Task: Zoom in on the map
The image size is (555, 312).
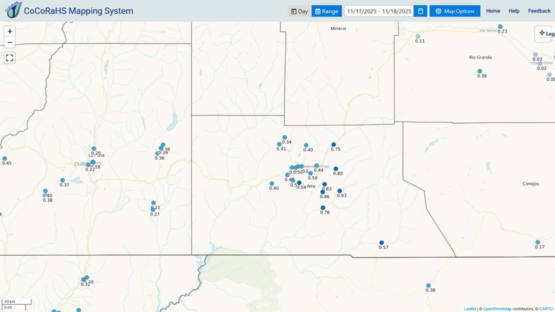Action: point(10,31)
